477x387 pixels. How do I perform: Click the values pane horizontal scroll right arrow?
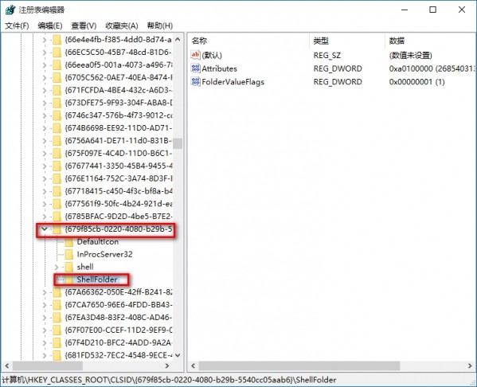click(470, 365)
